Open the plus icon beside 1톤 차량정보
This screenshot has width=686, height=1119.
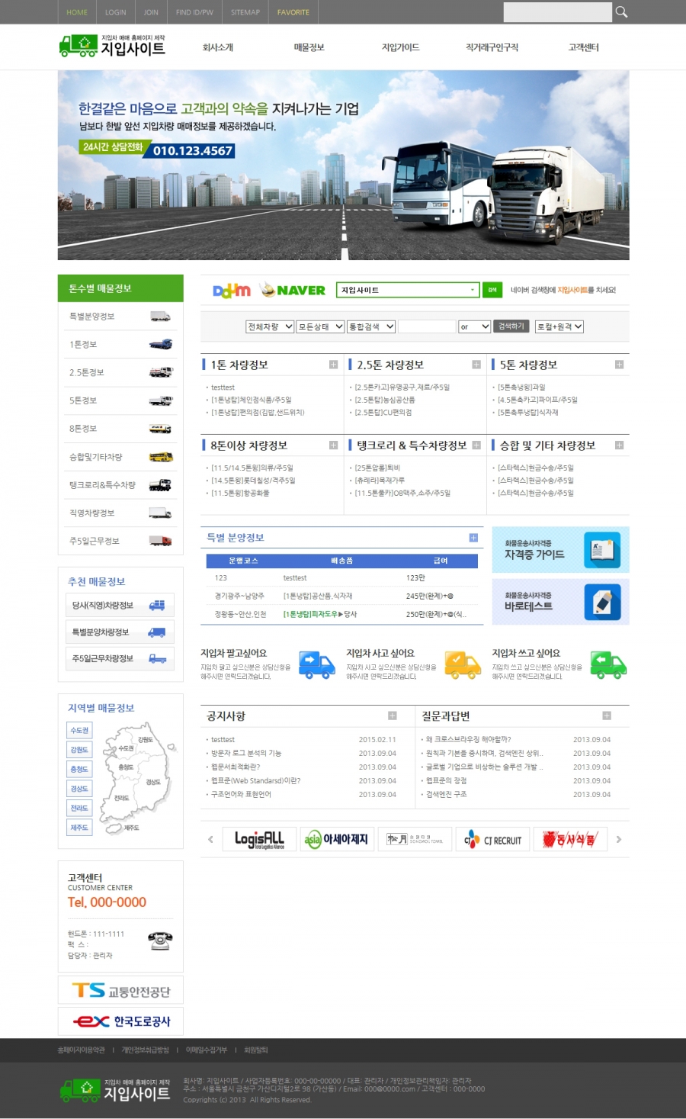coord(333,365)
